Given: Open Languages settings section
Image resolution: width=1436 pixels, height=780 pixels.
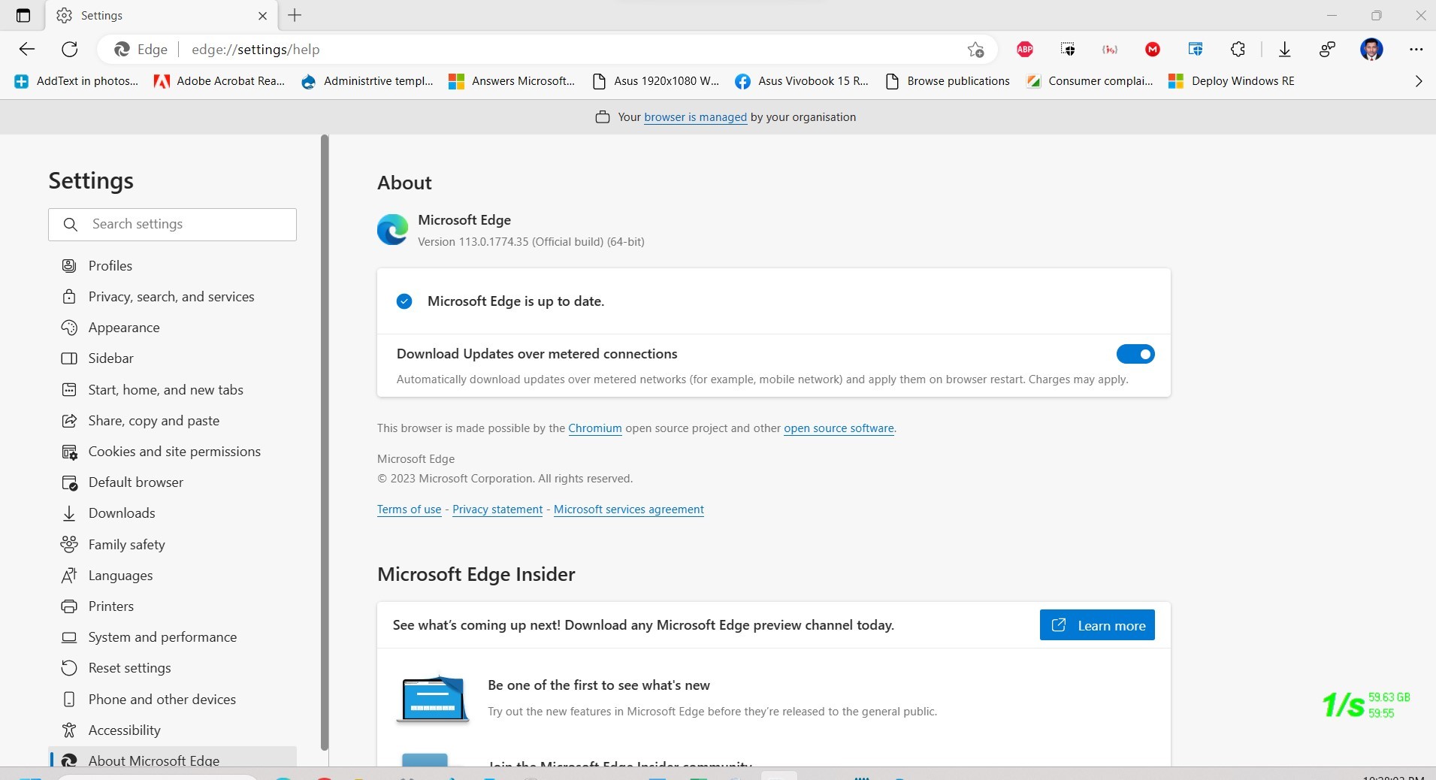Looking at the screenshot, I should click(x=172, y=576).
